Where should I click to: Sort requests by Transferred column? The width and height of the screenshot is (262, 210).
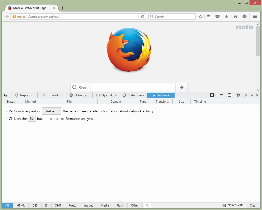pyautogui.click(x=162, y=101)
